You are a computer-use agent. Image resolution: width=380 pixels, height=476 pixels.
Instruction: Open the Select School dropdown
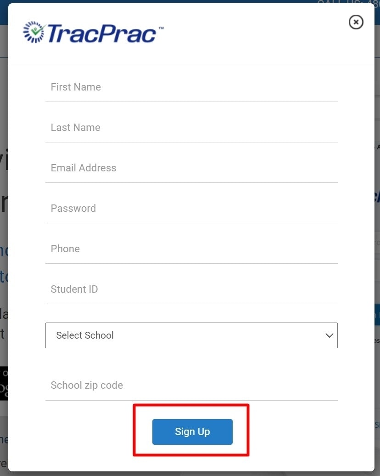pyautogui.click(x=191, y=335)
